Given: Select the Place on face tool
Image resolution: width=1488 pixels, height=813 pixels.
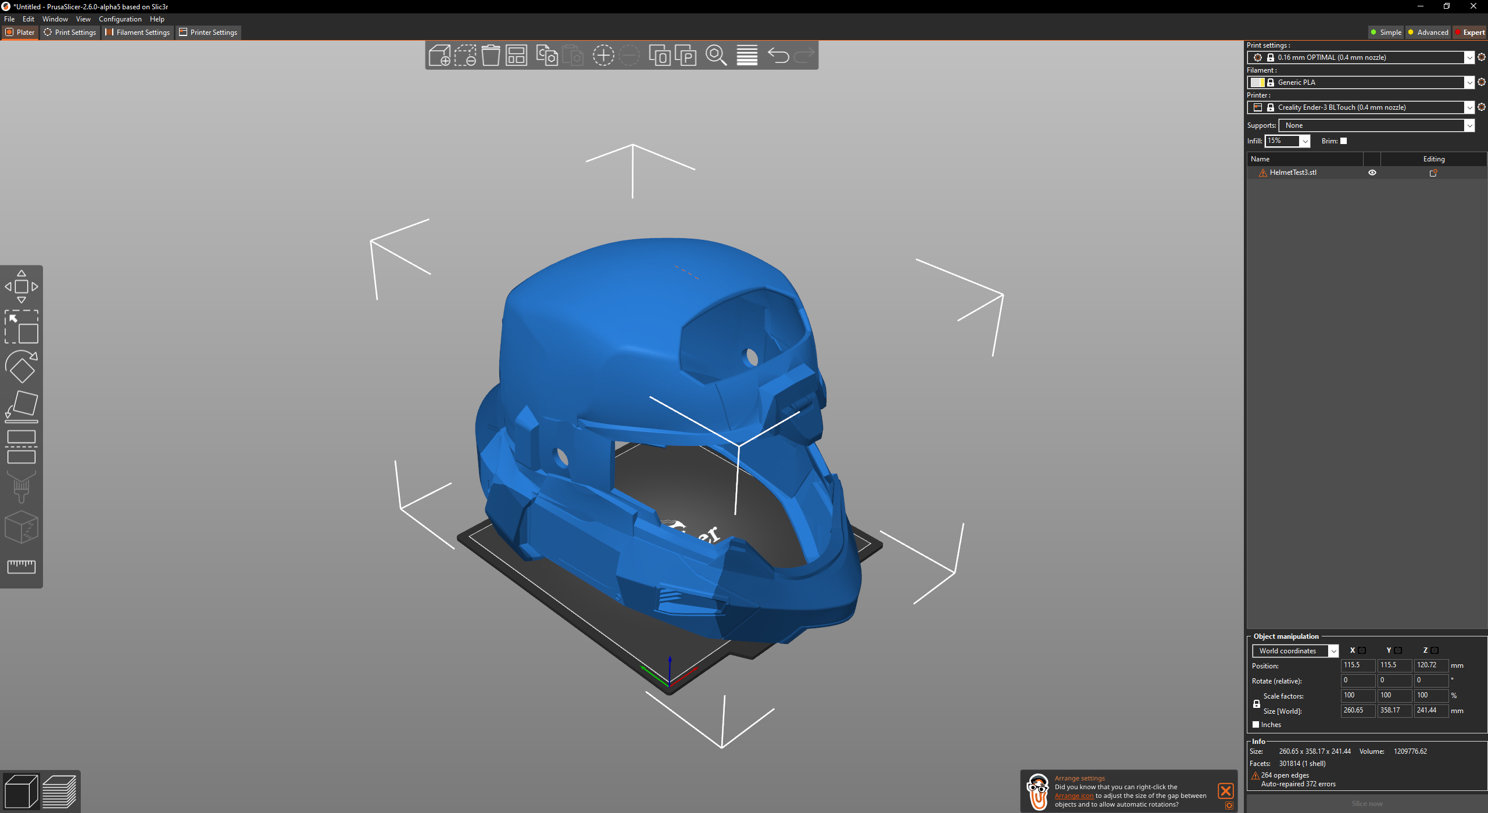Looking at the screenshot, I should click(22, 406).
